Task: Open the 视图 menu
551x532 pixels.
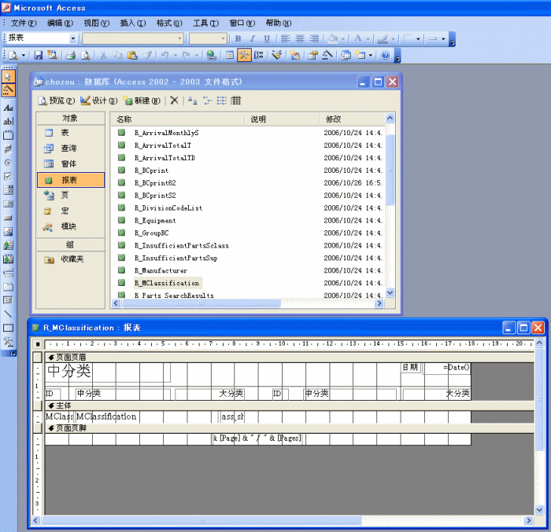Action: pos(96,23)
